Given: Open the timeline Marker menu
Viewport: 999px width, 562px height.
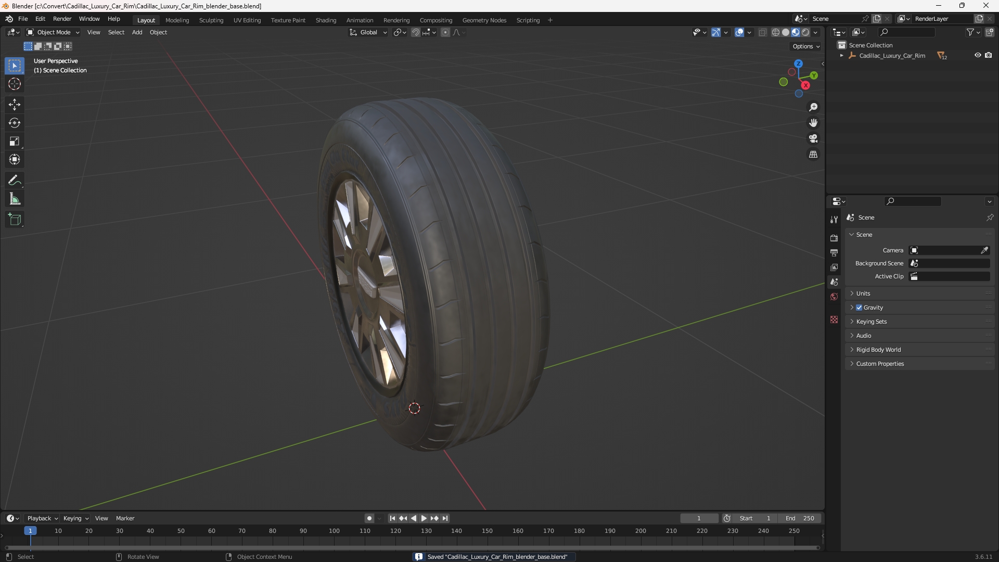Looking at the screenshot, I should pyautogui.click(x=125, y=518).
